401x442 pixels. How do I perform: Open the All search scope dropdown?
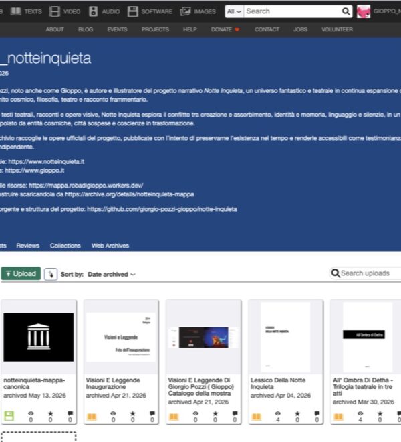click(234, 11)
